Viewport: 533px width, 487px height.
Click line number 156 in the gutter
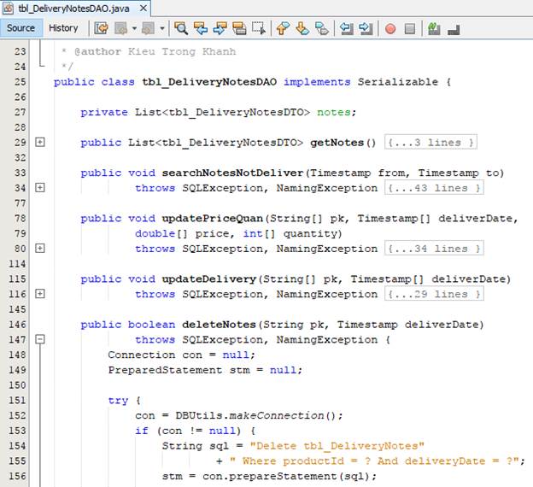click(x=17, y=476)
